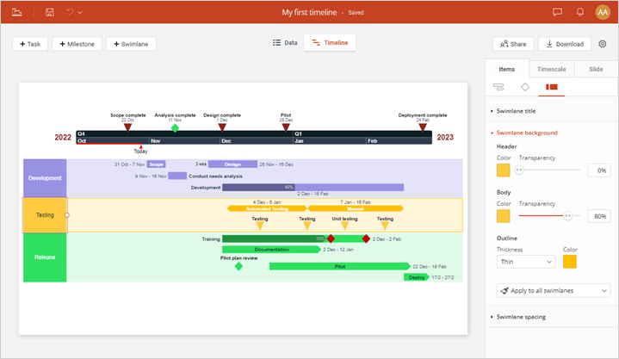Image resolution: width=619 pixels, height=359 pixels.
Task: Open settings gear next to Download
Action: pyautogui.click(x=602, y=44)
